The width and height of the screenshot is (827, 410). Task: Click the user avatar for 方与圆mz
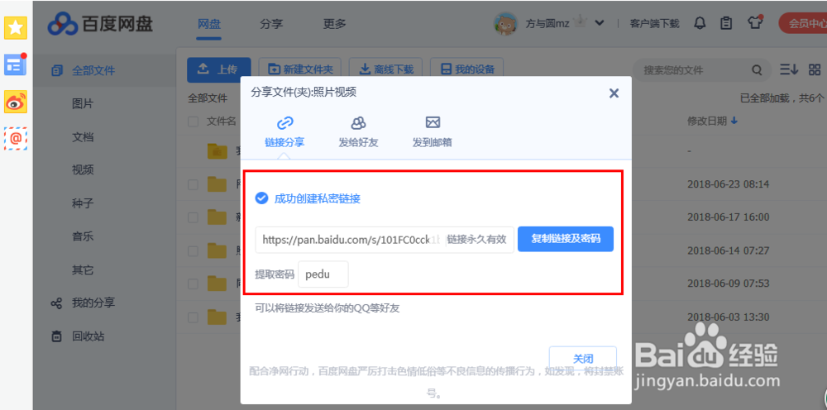tap(505, 24)
